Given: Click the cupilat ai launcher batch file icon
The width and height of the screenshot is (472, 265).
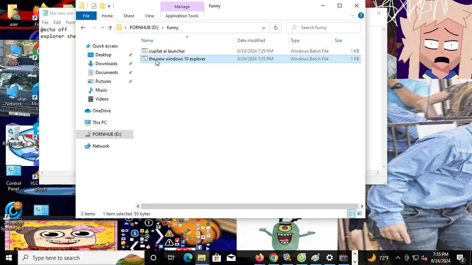Looking at the screenshot, I should [145, 51].
